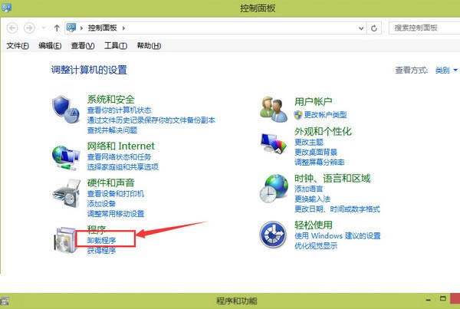460x309 pixels.
Task: Click 优化视觉显示 link
Action: [x=316, y=246]
